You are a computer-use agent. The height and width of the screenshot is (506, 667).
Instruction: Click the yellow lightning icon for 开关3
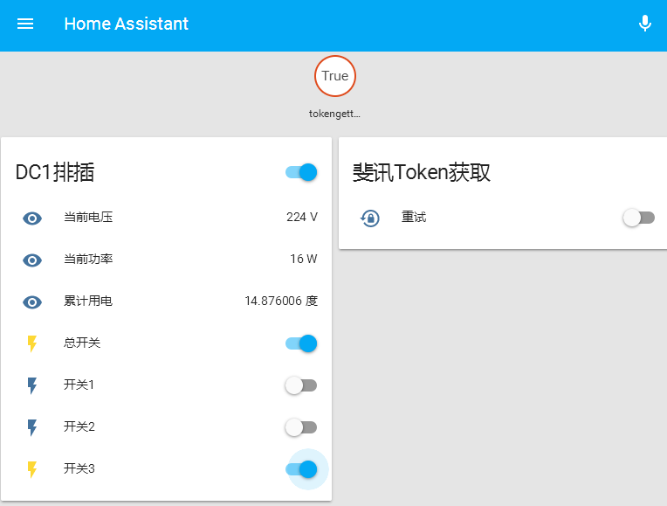click(32, 469)
